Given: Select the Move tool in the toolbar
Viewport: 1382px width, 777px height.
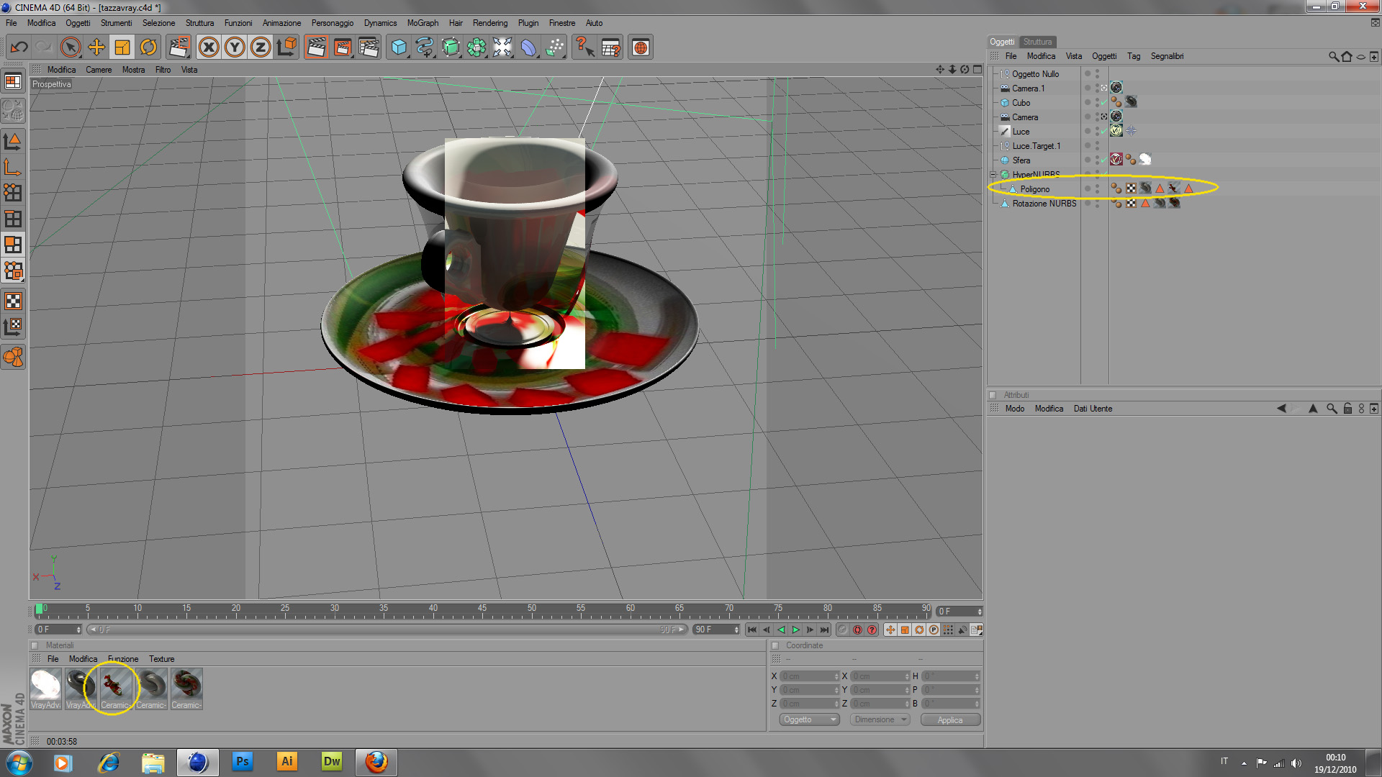Looking at the screenshot, I should pyautogui.click(x=96, y=47).
